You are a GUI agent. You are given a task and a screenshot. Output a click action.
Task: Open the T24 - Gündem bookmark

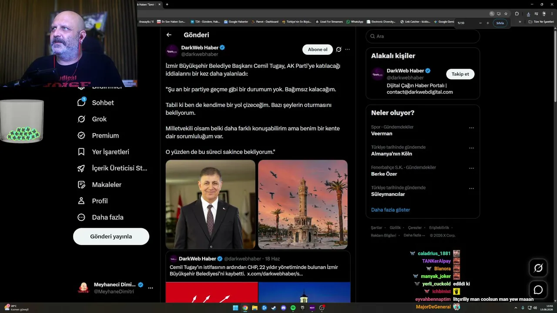pos(205,22)
